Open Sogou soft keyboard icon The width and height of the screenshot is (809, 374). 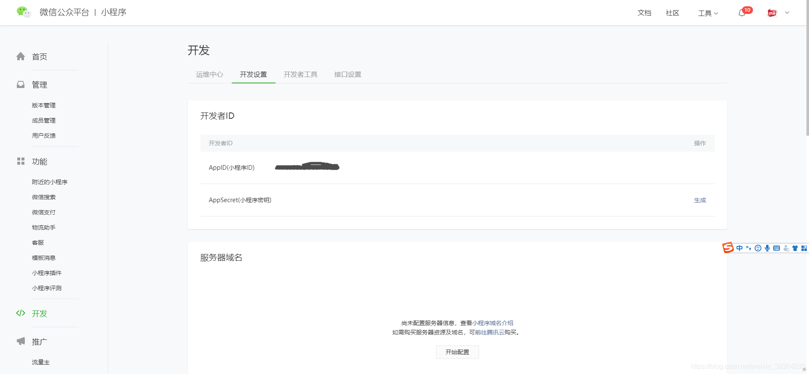point(777,248)
